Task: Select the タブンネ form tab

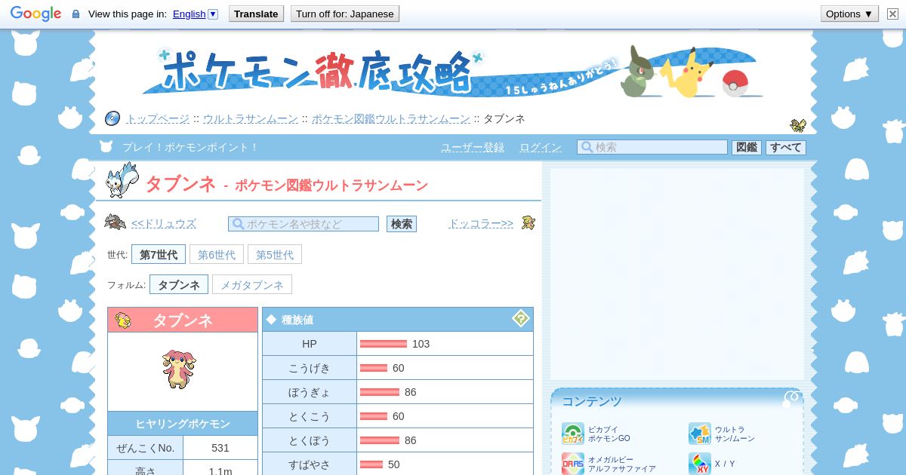Action: click(179, 284)
